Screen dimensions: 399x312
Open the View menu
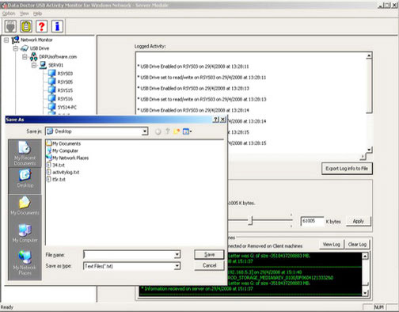tap(25, 13)
